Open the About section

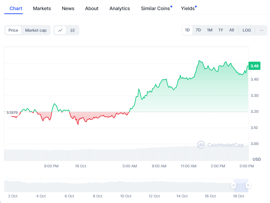(92, 8)
